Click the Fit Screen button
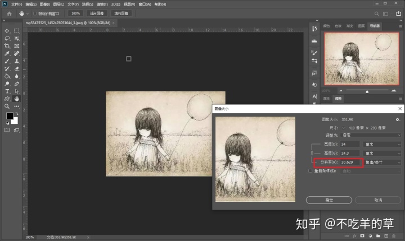The width and height of the screenshot is (405, 241). point(97,13)
